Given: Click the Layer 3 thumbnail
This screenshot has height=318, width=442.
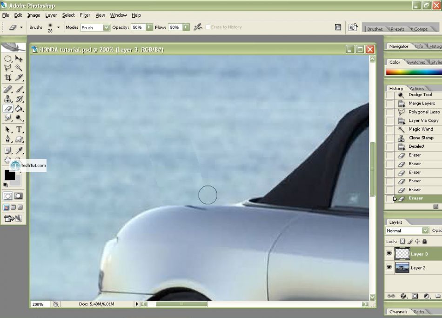Looking at the screenshot, I should [x=402, y=254].
